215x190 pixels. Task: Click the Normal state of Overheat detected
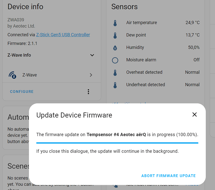pos(192,72)
